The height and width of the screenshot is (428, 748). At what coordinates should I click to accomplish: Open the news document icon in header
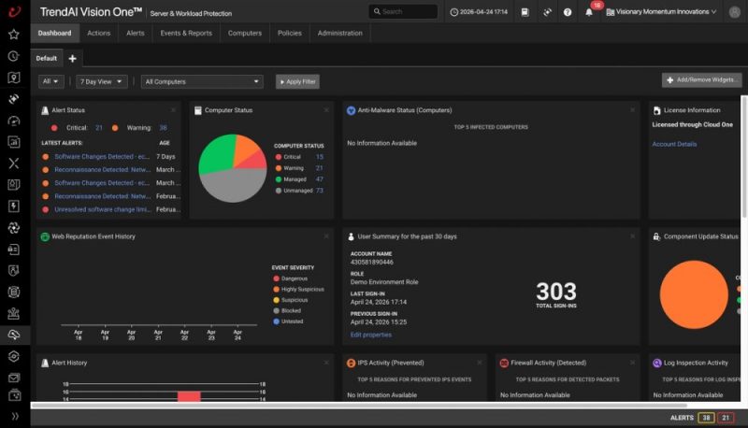point(525,12)
